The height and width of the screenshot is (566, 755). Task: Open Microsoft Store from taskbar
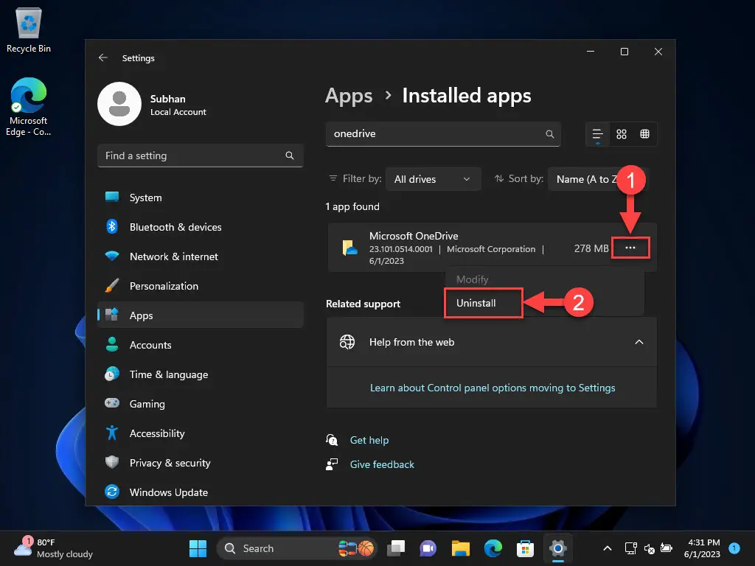[x=525, y=548]
